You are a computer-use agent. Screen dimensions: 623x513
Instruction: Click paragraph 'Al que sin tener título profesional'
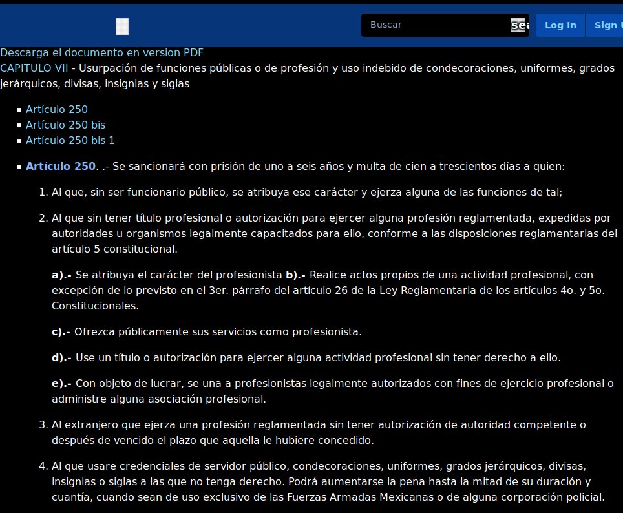(x=334, y=234)
